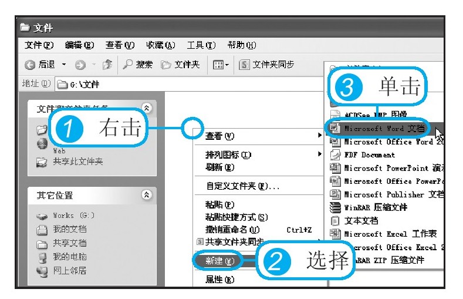The image size is (463, 299).
Task: Click the Microsoft Excel worksheet icon
Action: click(335, 234)
